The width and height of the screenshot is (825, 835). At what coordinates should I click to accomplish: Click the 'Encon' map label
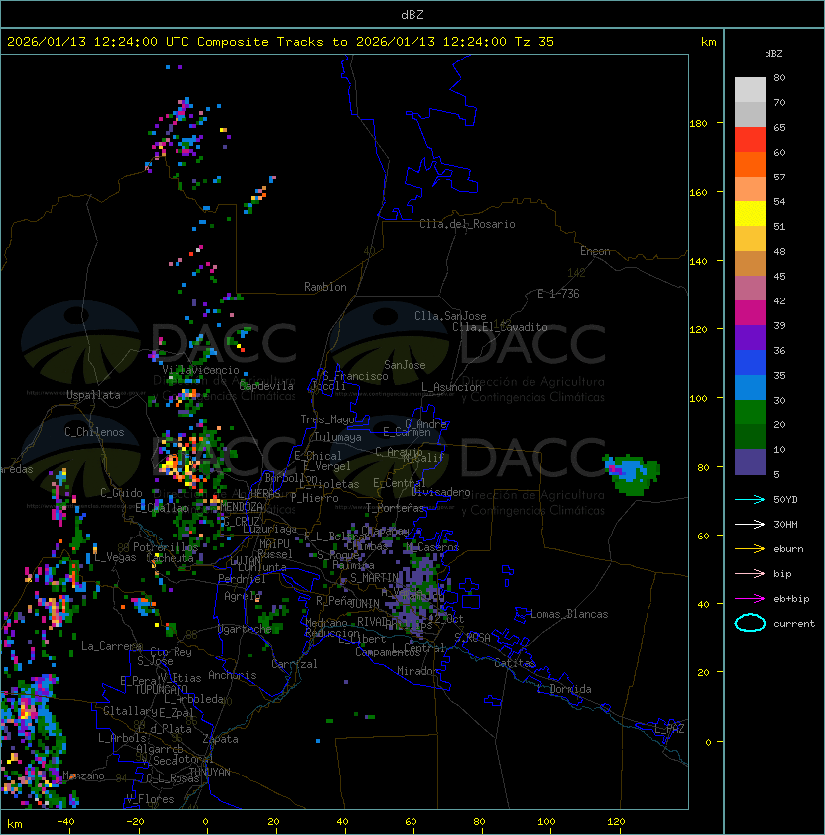point(595,251)
